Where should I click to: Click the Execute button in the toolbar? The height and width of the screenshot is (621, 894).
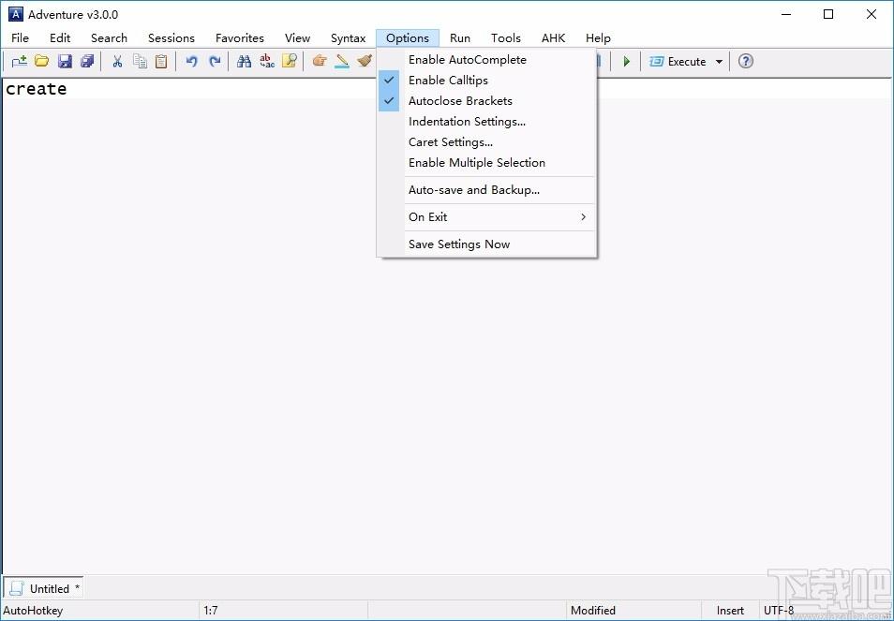coord(678,61)
